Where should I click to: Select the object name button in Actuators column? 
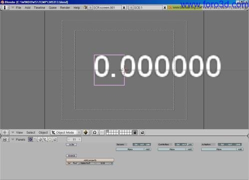(219, 150)
